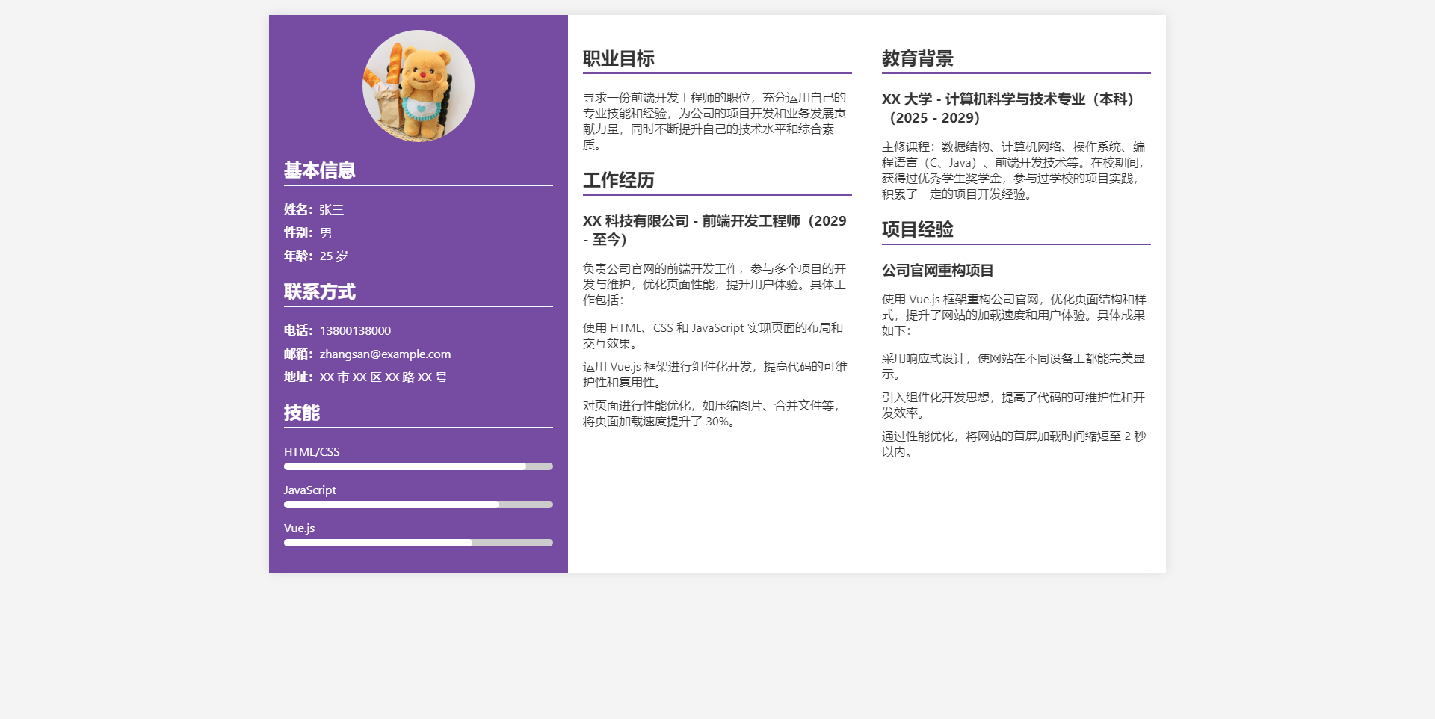
Task: Click the paragraph starting 主修课程：数据结构
Action: [x=1015, y=170]
